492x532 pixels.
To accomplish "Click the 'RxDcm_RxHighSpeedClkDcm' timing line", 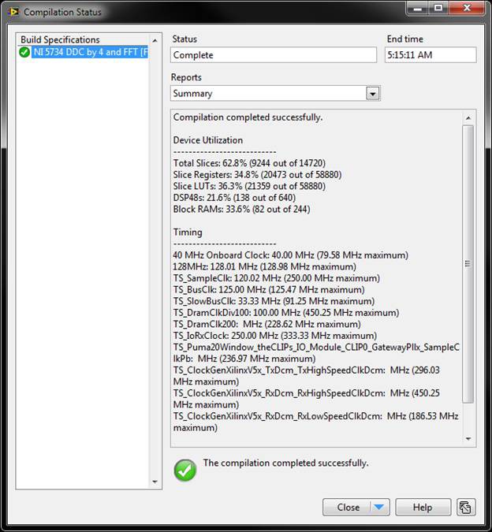I will [307, 399].
